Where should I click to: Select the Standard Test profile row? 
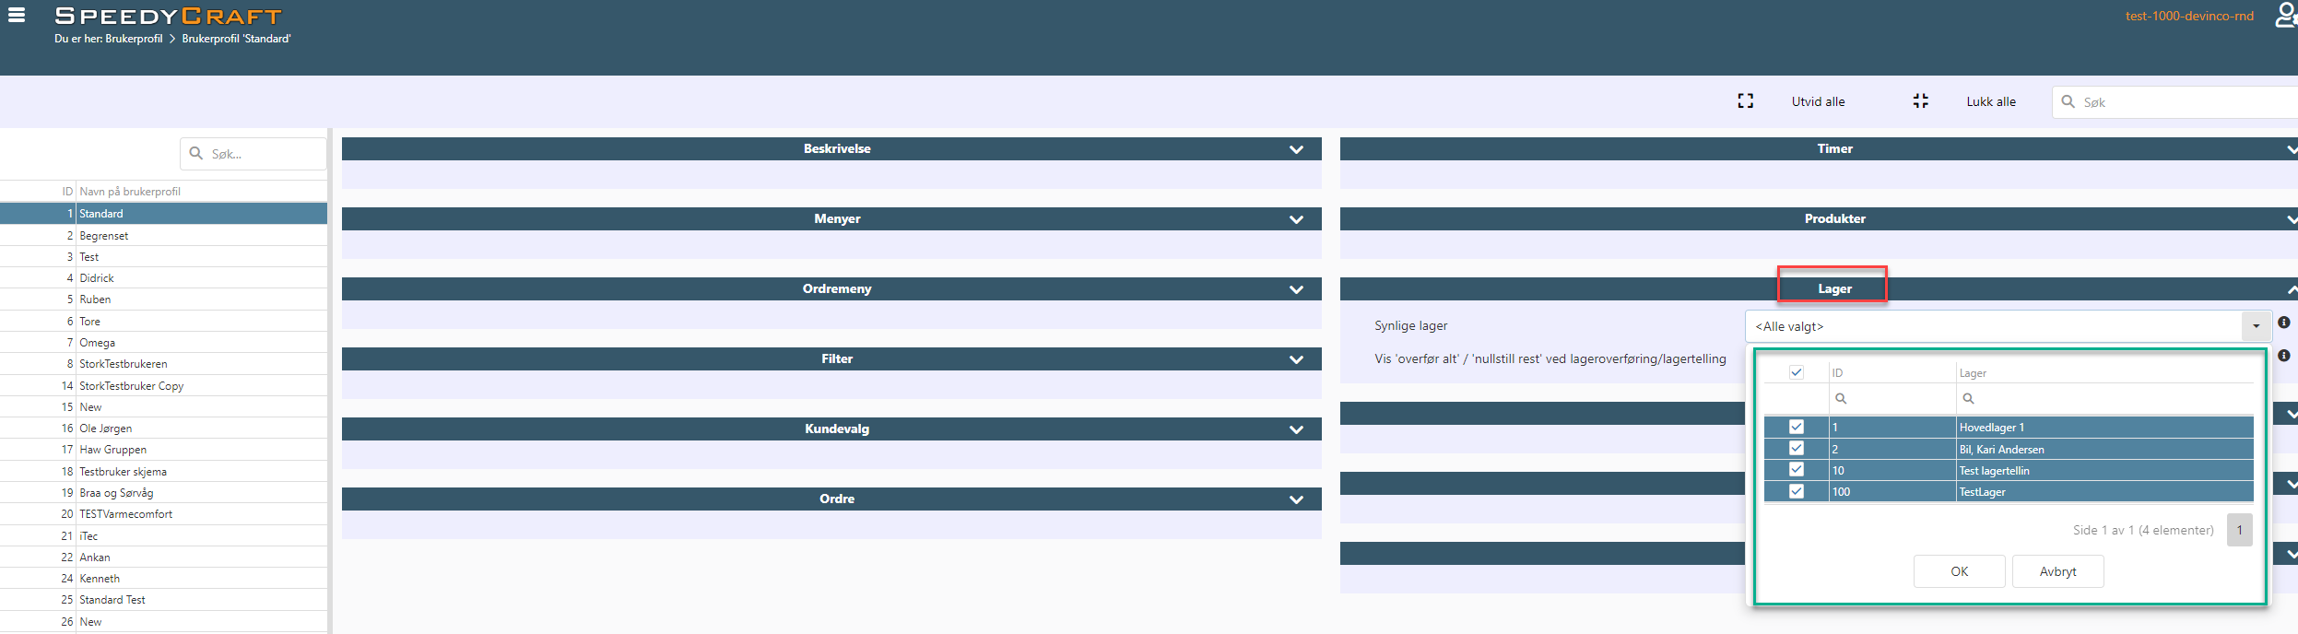(163, 600)
